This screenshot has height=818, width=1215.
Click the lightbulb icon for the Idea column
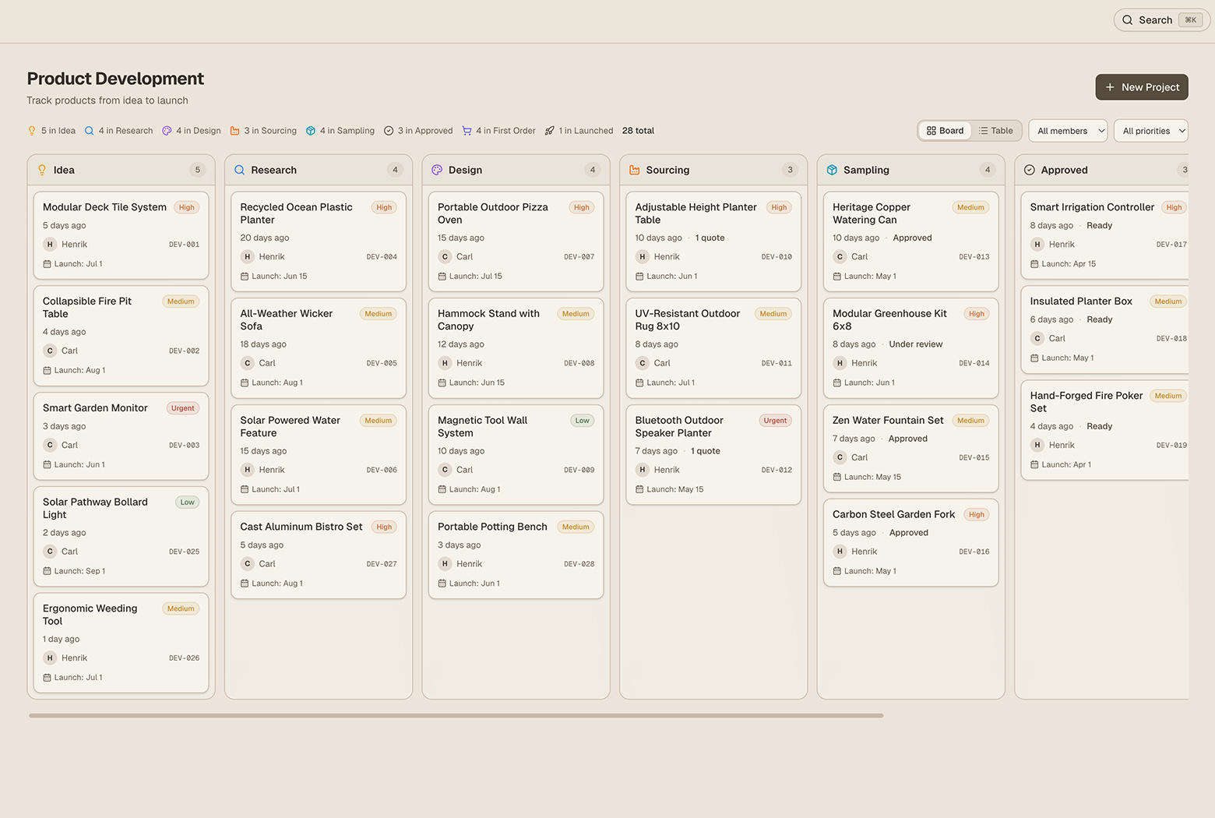point(41,170)
